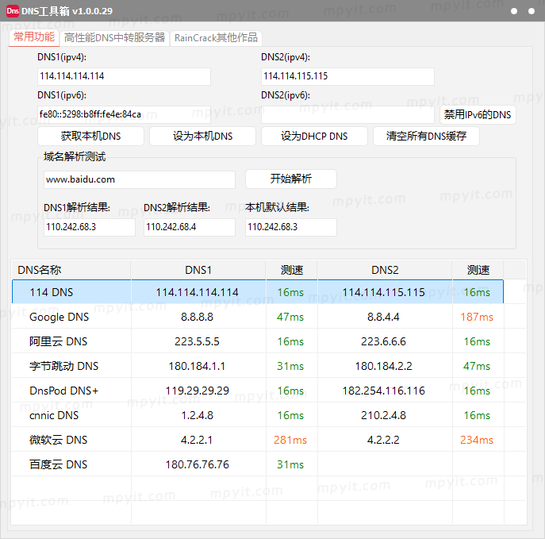Viewport: 545px width, 539px height.
Task: Open the RainCrack其他作品 tab
Action: [216, 38]
